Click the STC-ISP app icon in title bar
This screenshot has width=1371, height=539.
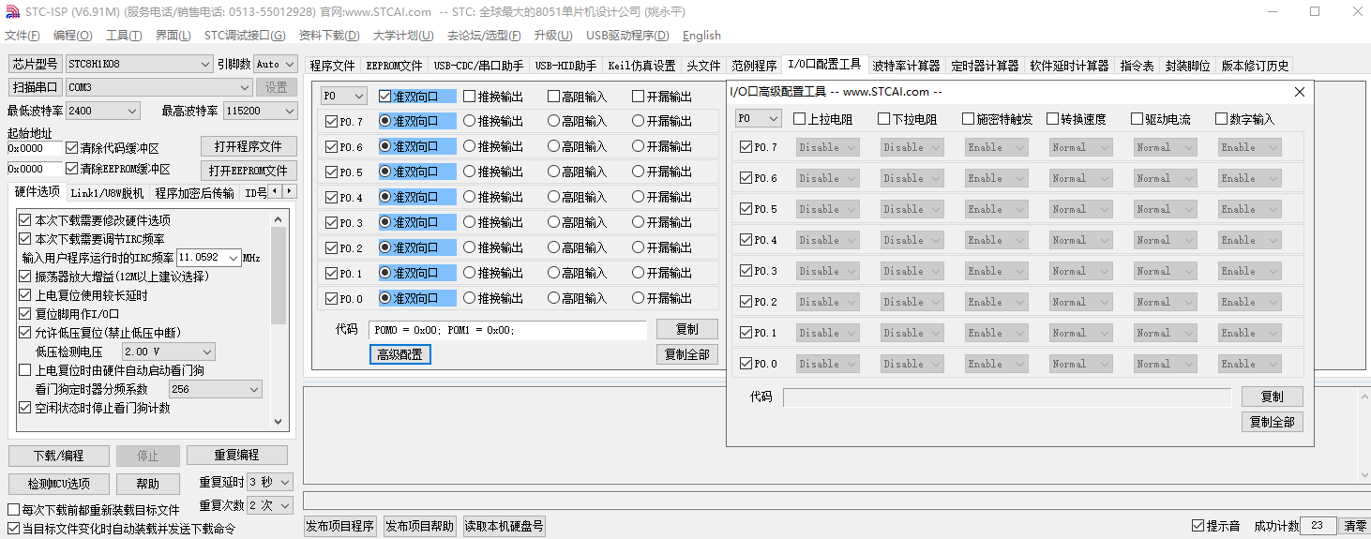(12, 12)
